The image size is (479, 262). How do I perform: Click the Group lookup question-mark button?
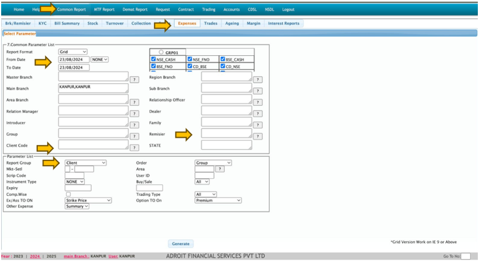coord(134,137)
